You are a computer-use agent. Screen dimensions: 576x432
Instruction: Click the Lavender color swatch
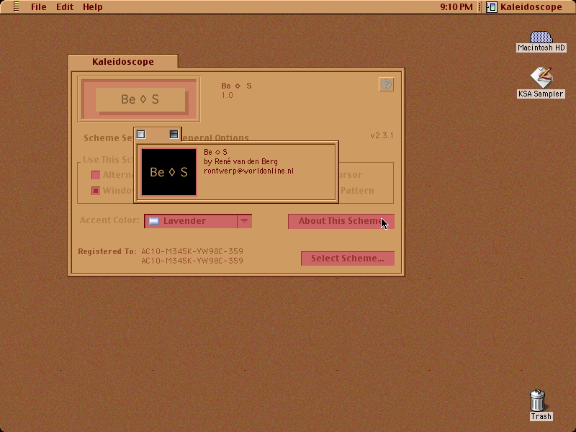154,221
